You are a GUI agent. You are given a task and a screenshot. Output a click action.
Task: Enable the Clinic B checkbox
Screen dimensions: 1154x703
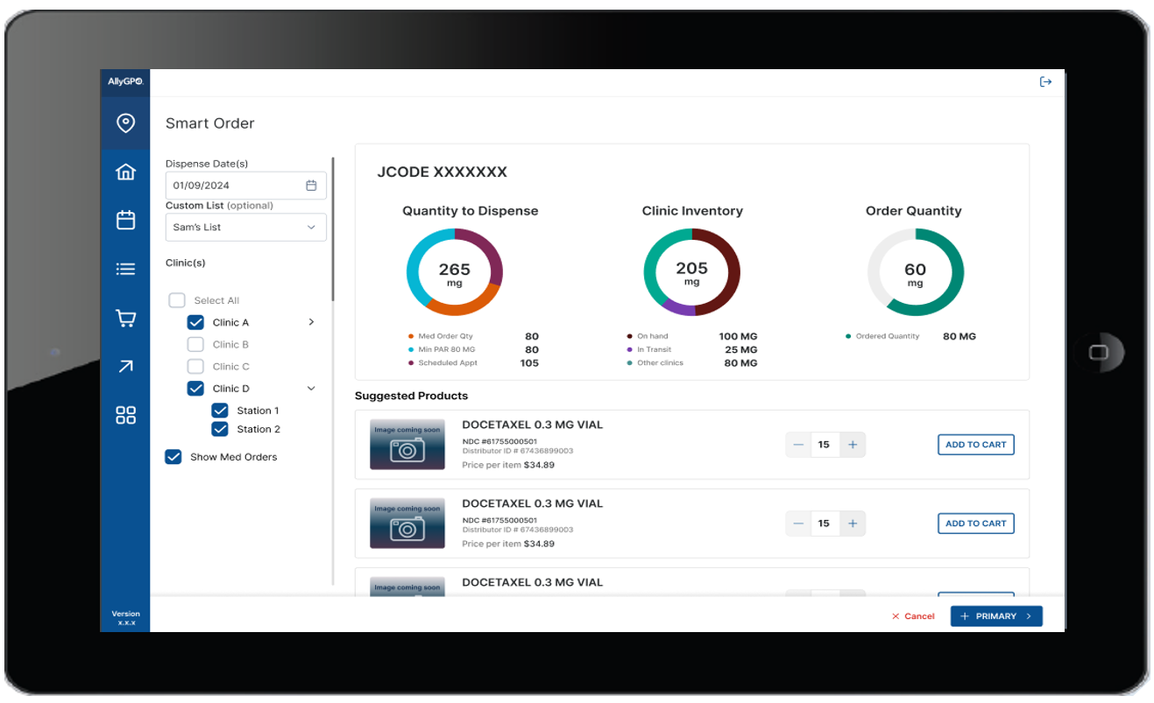point(196,345)
